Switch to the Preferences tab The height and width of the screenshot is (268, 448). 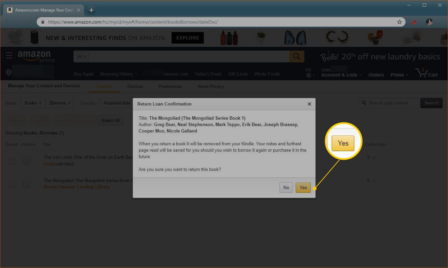170,86
